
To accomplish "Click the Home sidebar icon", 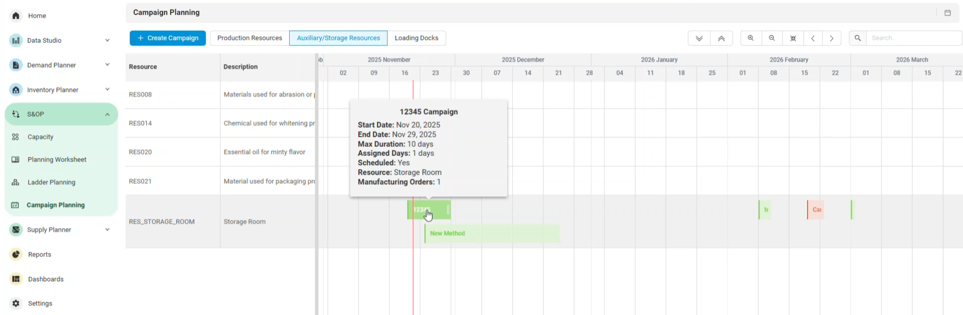I will (16, 16).
